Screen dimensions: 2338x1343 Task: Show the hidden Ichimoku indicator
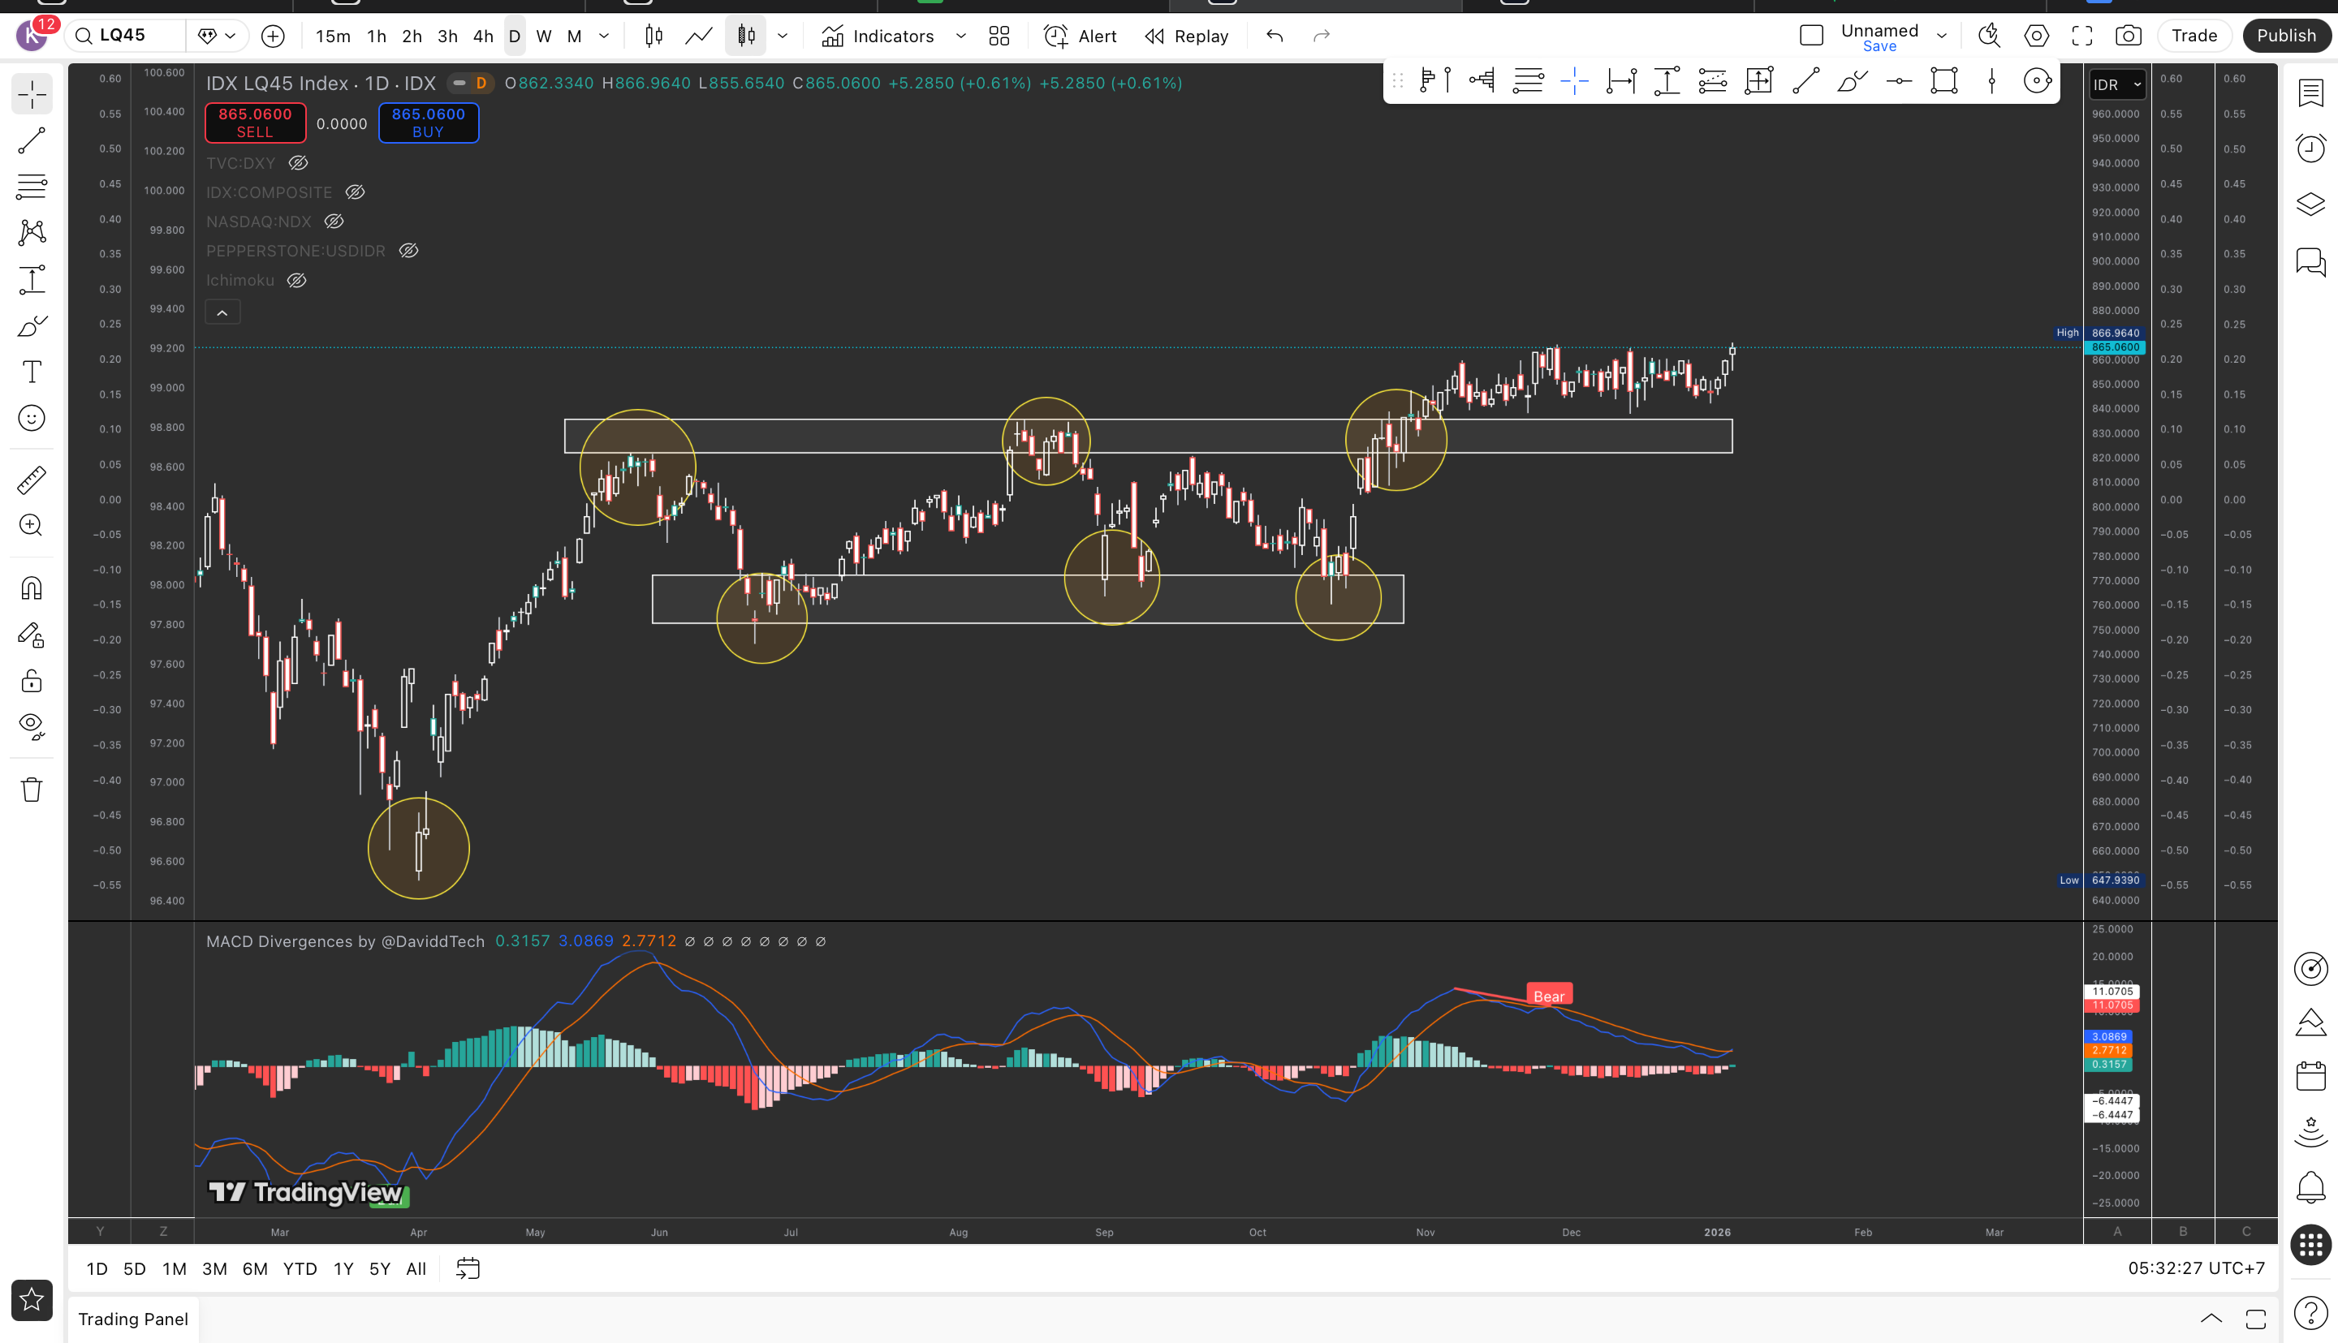click(296, 281)
